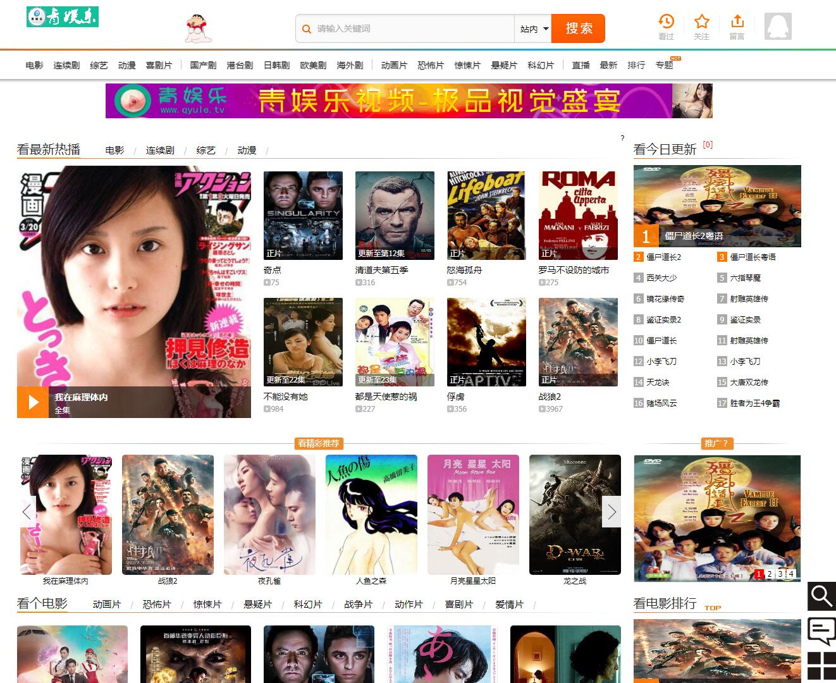Click the user avatar profile icon
836x683 pixels.
[x=778, y=27]
